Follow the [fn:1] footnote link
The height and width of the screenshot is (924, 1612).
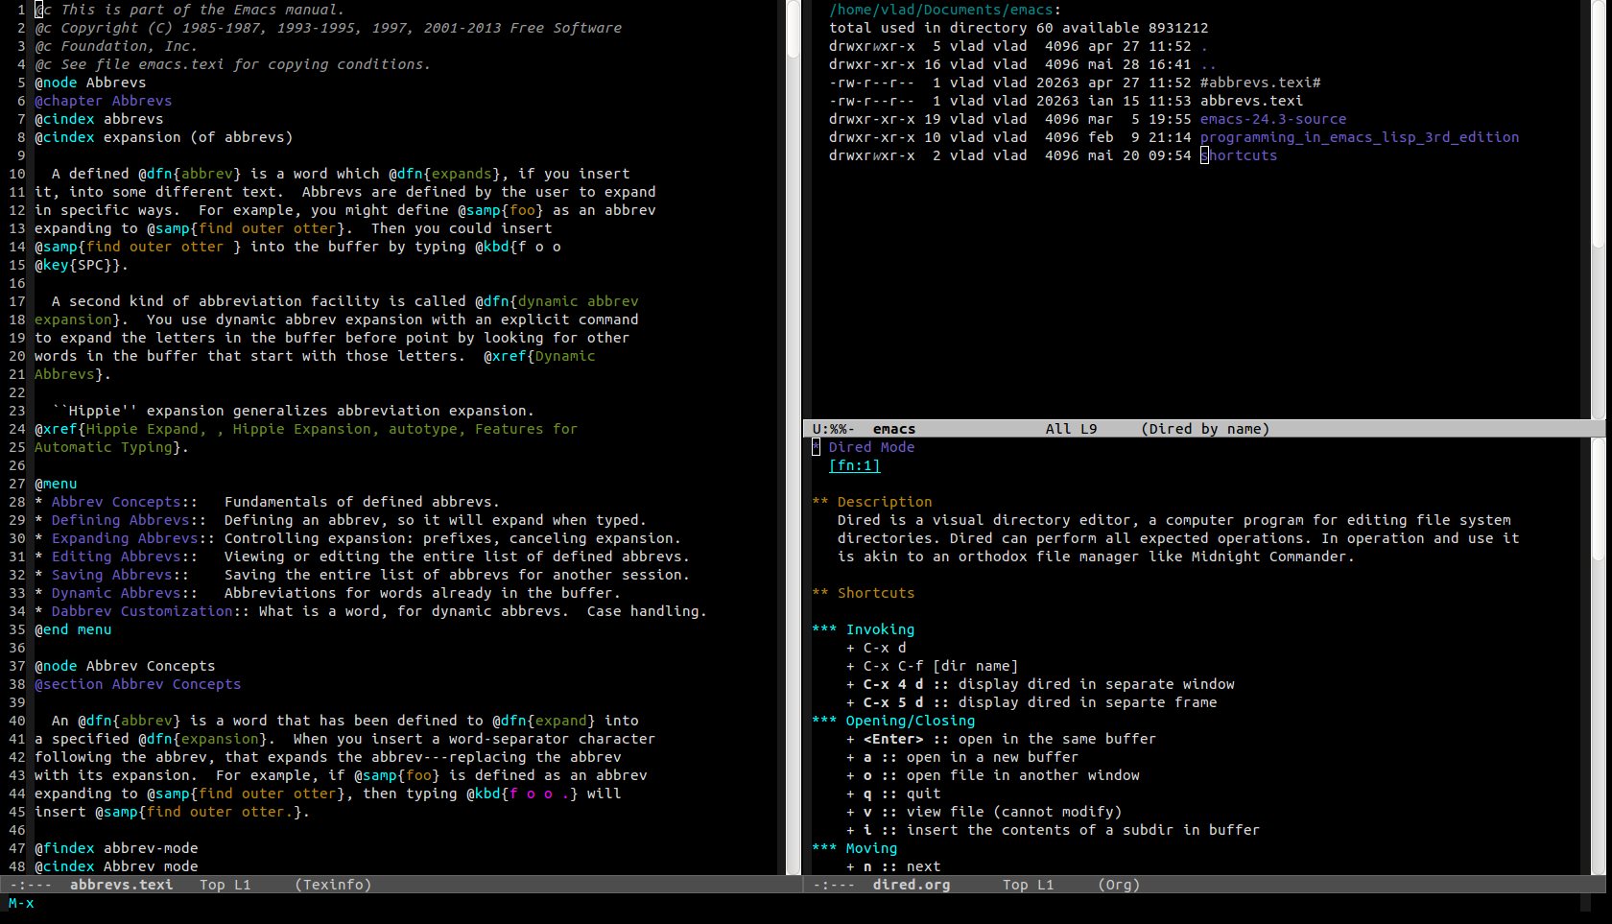click(854, 465)
